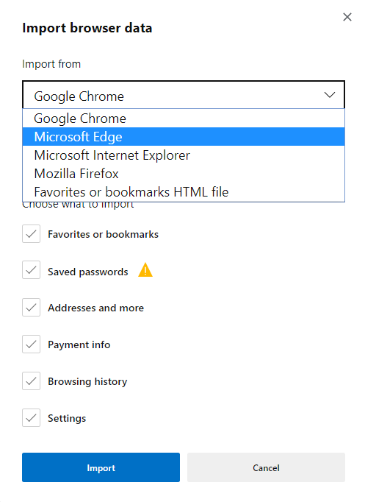
Task: Click the Saved passwords label text
Action: click(88, 272)
